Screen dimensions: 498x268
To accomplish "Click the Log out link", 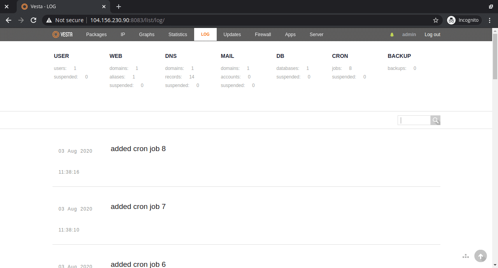I will coord(432,34).
